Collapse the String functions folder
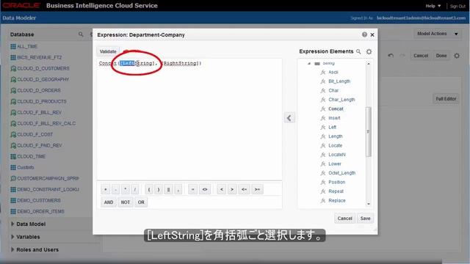Image resolution: width=470 pixels, height=264 pixels. tap(309, 64)
